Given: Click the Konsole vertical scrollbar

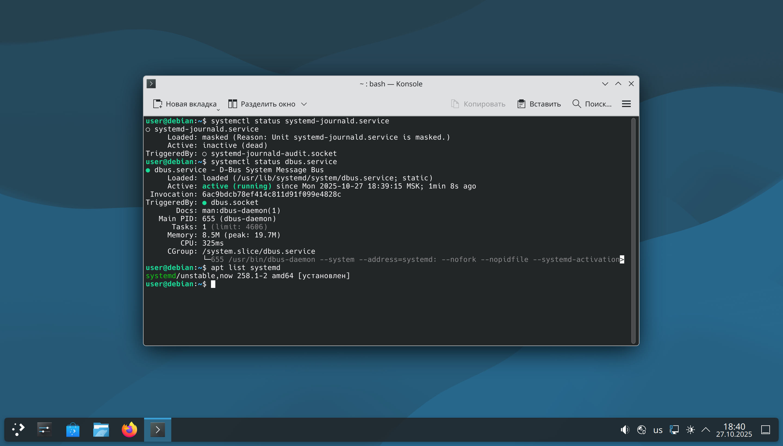Looking at the screenshot, I should [x=633, y=230].
